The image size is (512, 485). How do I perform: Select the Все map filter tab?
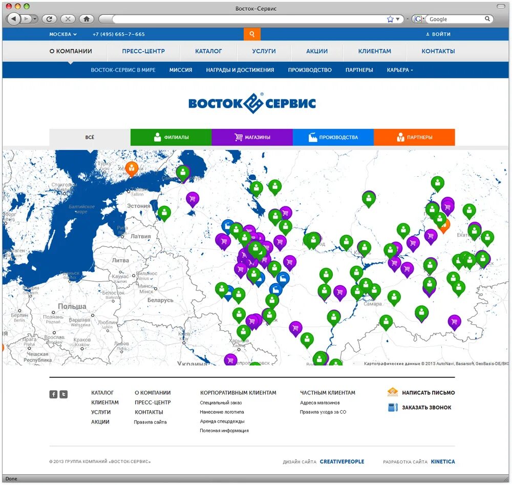tap(90, 137)
